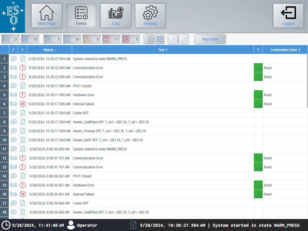The image size is (308, 231).
Task: Toggle the message filter showing 35
Action: (x=30, y=39)
